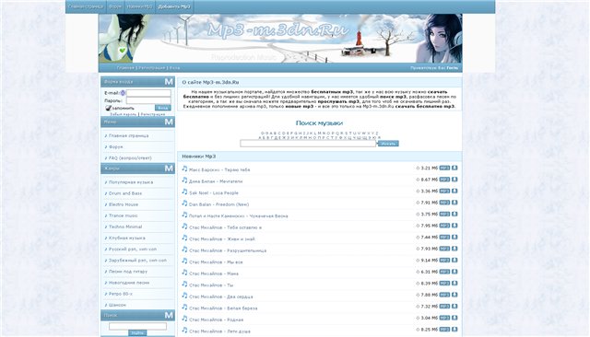
Task: Click the Вход login button
Action: (x=162, y=108)
